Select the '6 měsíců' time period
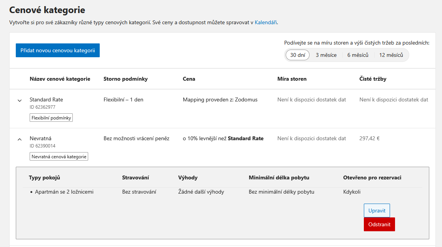 point(358,55)
